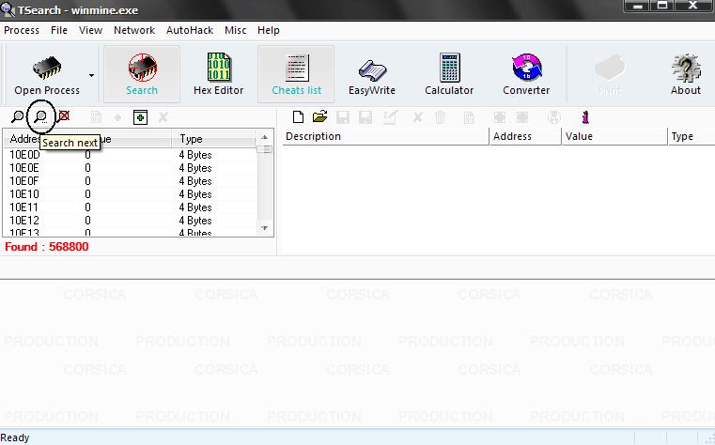Click the green plus add-address icon

(140, 117)
